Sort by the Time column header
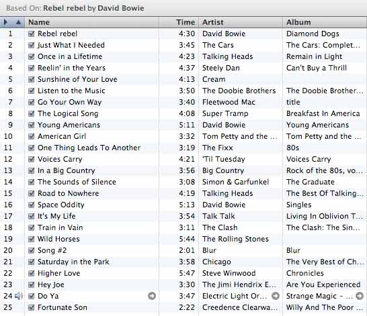The image size is (367, 316). point(179,22)
